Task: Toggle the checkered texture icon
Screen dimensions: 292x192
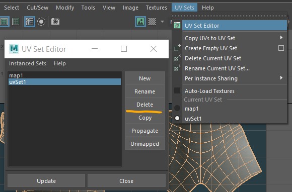Action: tap(152, 22)
